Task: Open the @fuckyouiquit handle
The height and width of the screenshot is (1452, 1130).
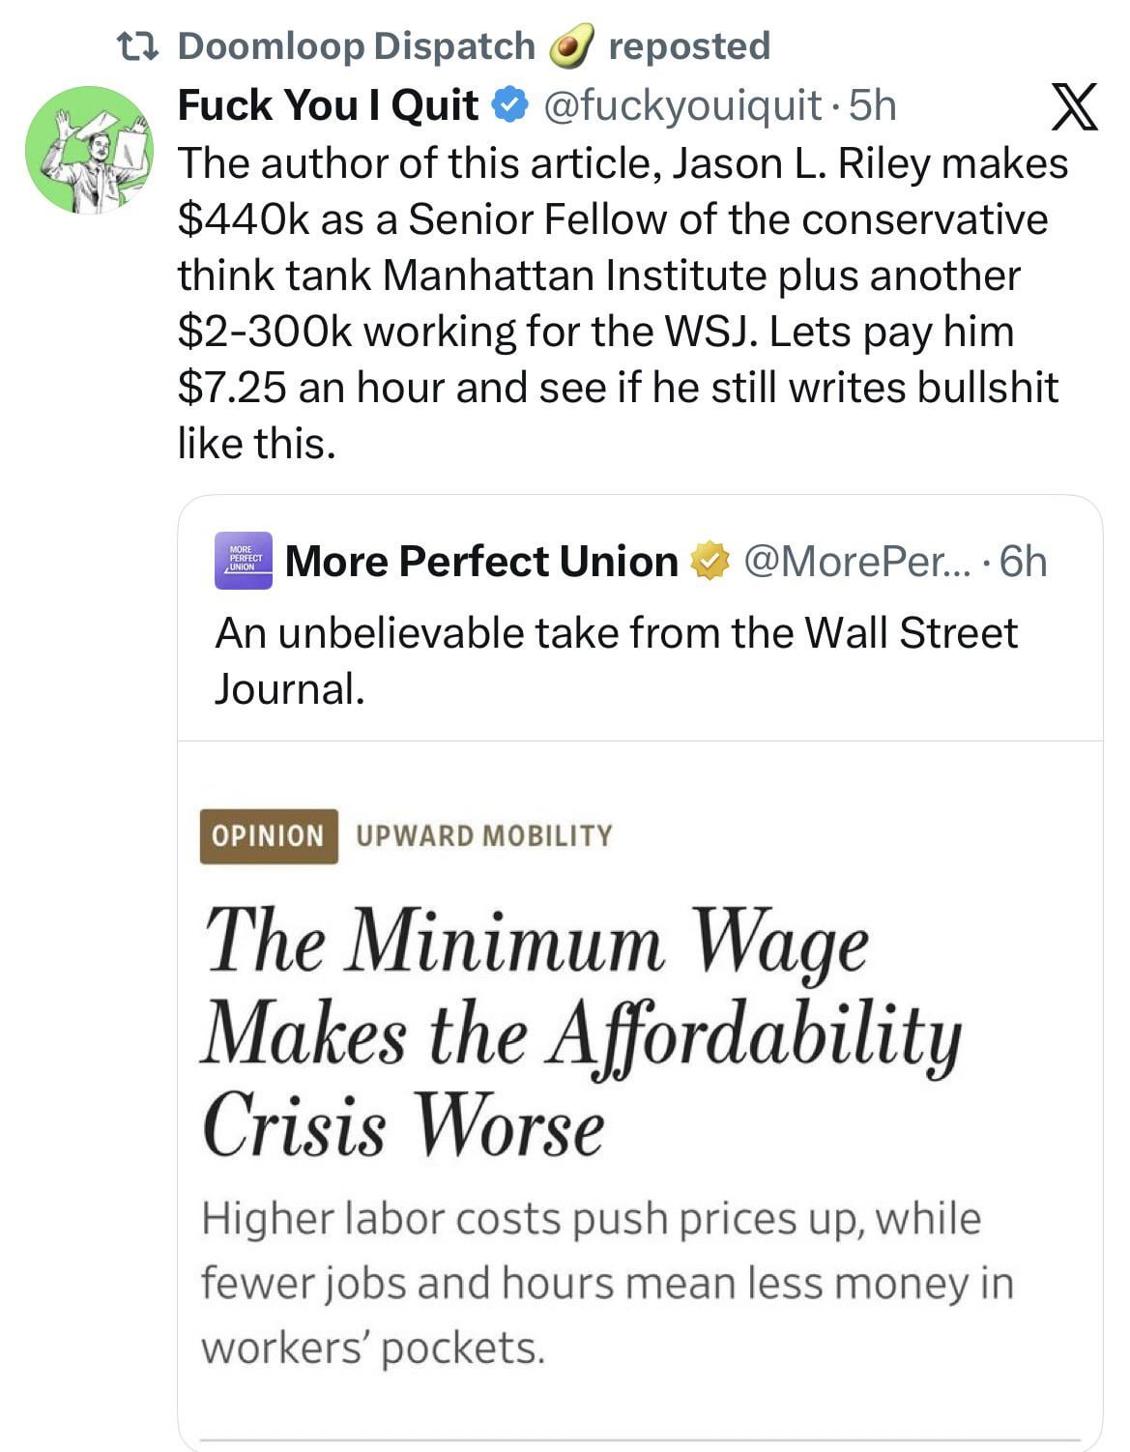Action: pyautogui.click(x=682, y=105)
